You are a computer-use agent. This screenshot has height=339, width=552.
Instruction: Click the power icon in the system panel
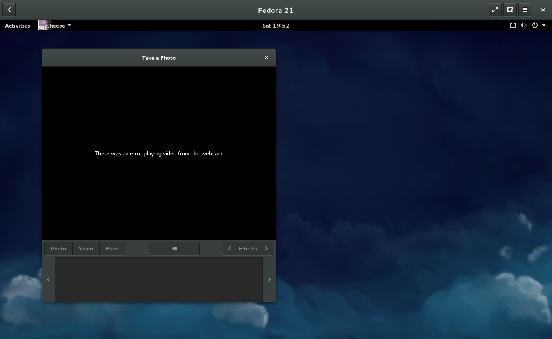point(535,26)
